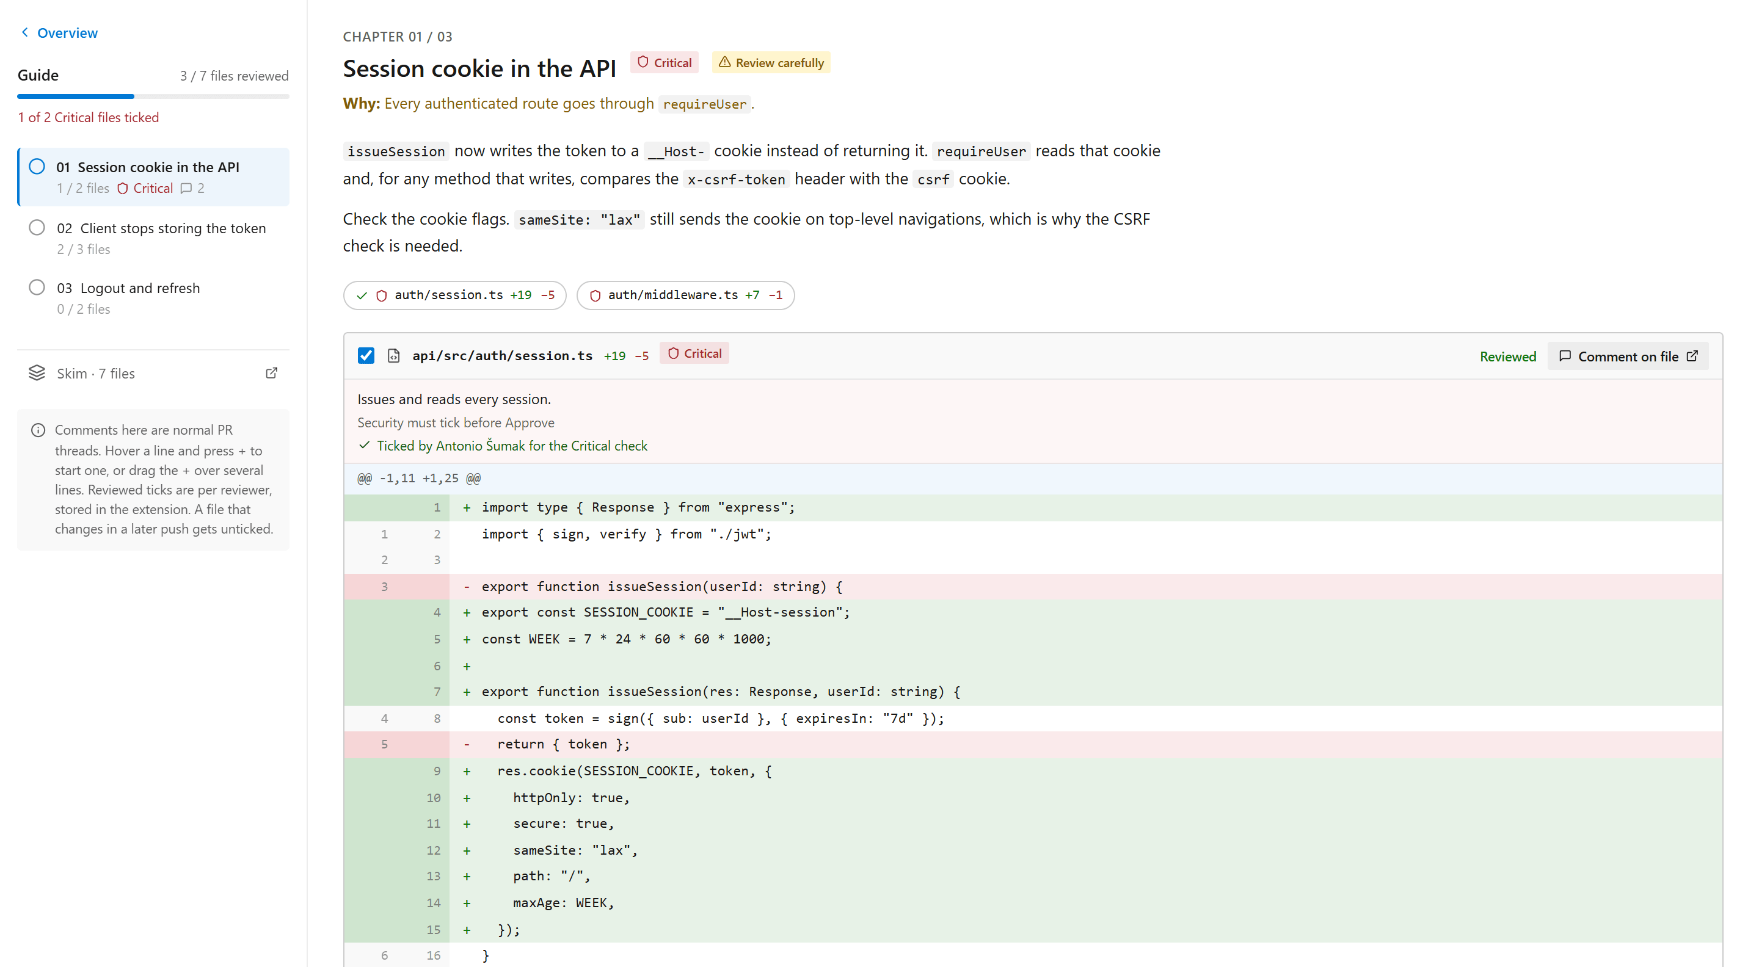Image resolution: width=1759 pixels, height=967 pixels.
Task: Click the api/src/auth/session.ts file path
Action: tap(503, 355)
